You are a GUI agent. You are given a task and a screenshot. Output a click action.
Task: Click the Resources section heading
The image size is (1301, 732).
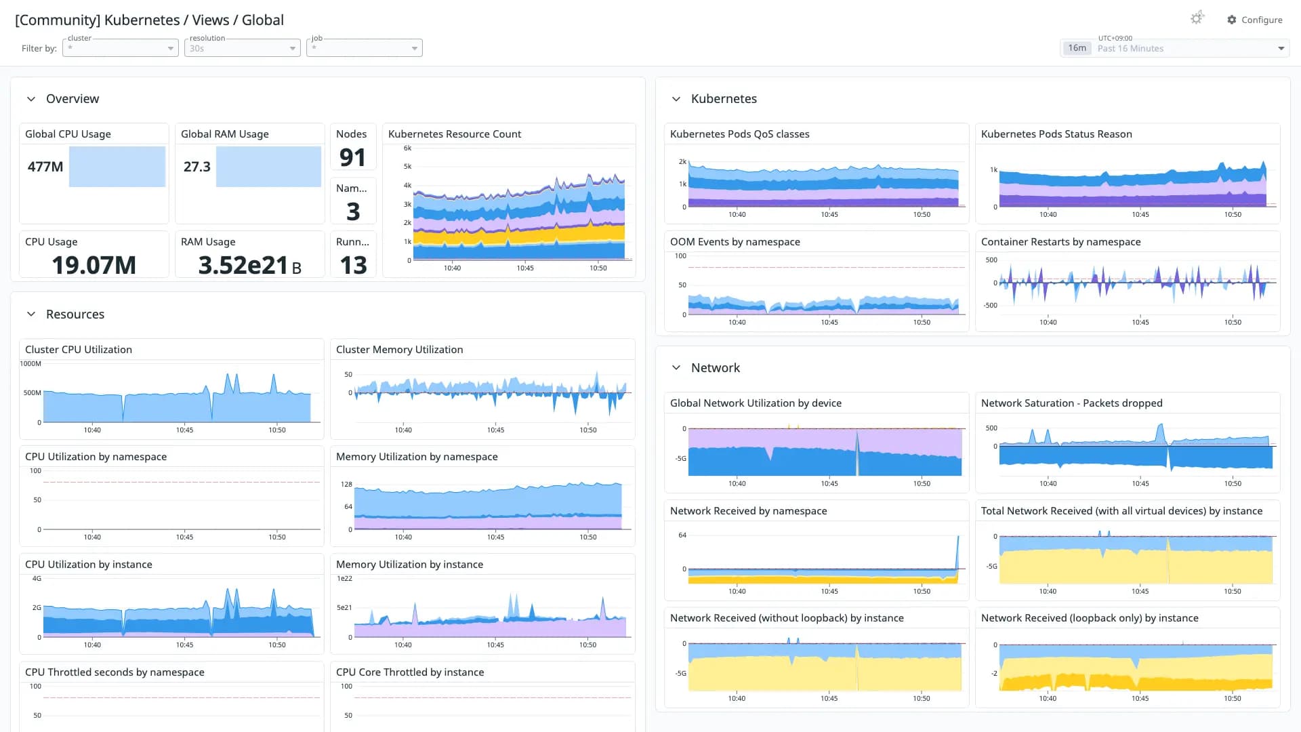[75, 314]
